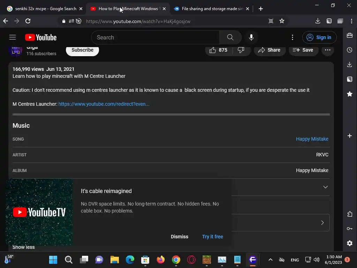Screen dimensions: 357x268
Task: Dismiss the YouTube TV promotion
Action: click(x=180, y=237)
